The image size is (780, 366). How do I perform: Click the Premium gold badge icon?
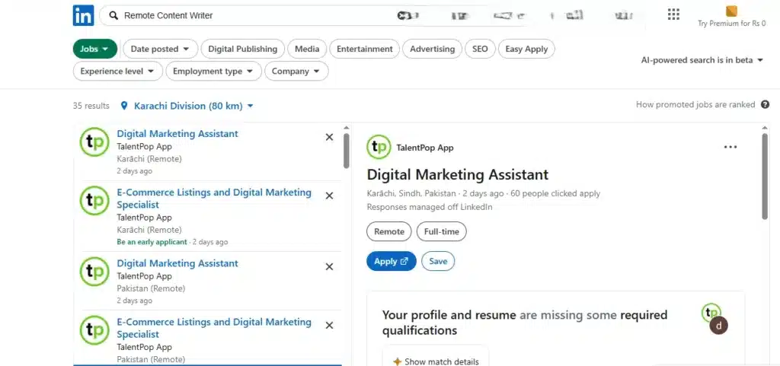tap(731, 11)
